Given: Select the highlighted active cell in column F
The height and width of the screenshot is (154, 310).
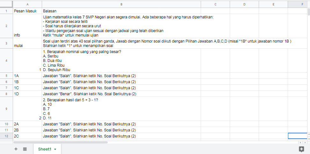Looking at the screenshot, I should 298,136.
